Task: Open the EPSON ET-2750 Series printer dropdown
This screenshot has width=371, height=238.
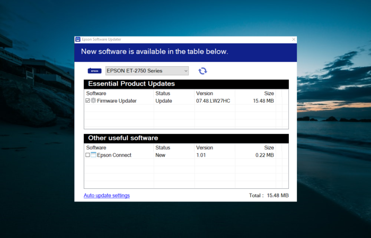Action: coord(147,71)
